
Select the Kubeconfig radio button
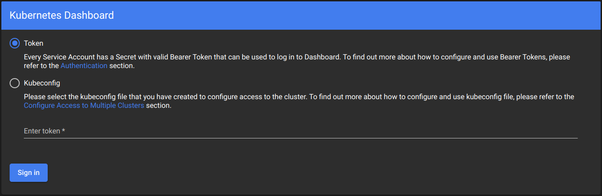pos(15,83)
